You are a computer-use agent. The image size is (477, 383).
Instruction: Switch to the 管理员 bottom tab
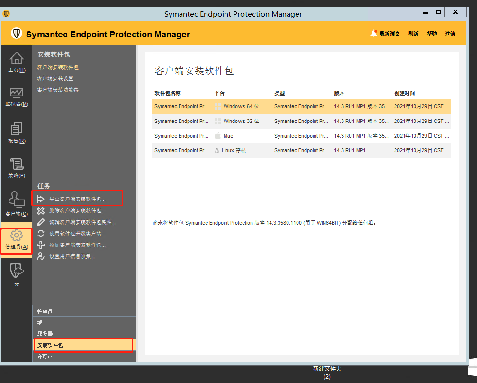[84, 311]
